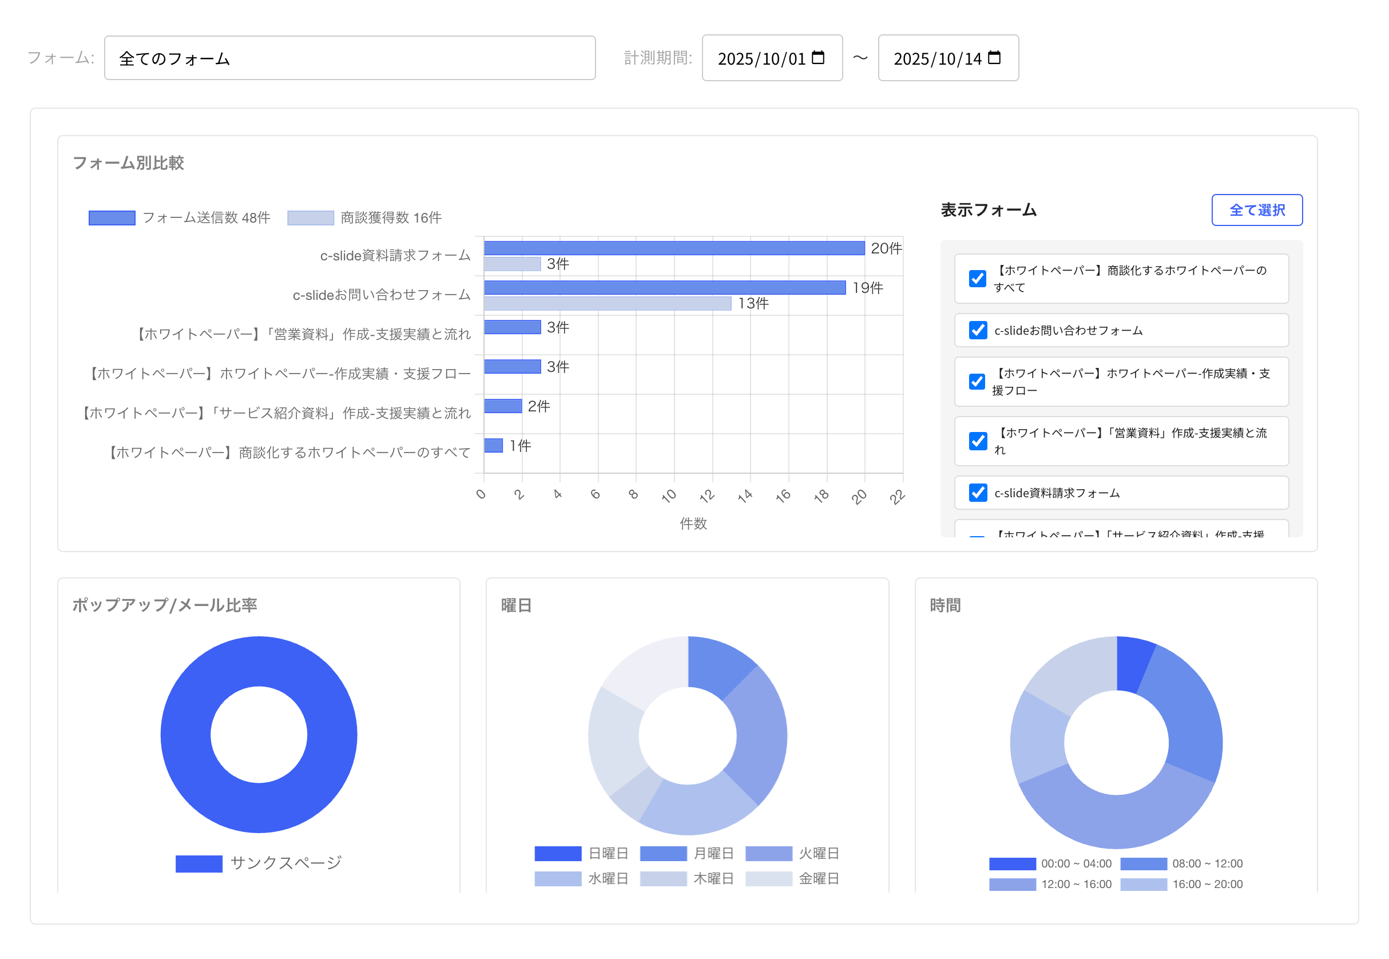
Task: Click the 20件 bar for c-slide資料請求フォーム
Action: coord(673,248)
